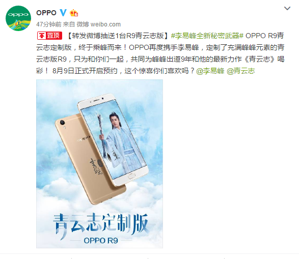The image size is (299, 259).
Task: Open the @青云志 mention link
Action: point(240,71)
